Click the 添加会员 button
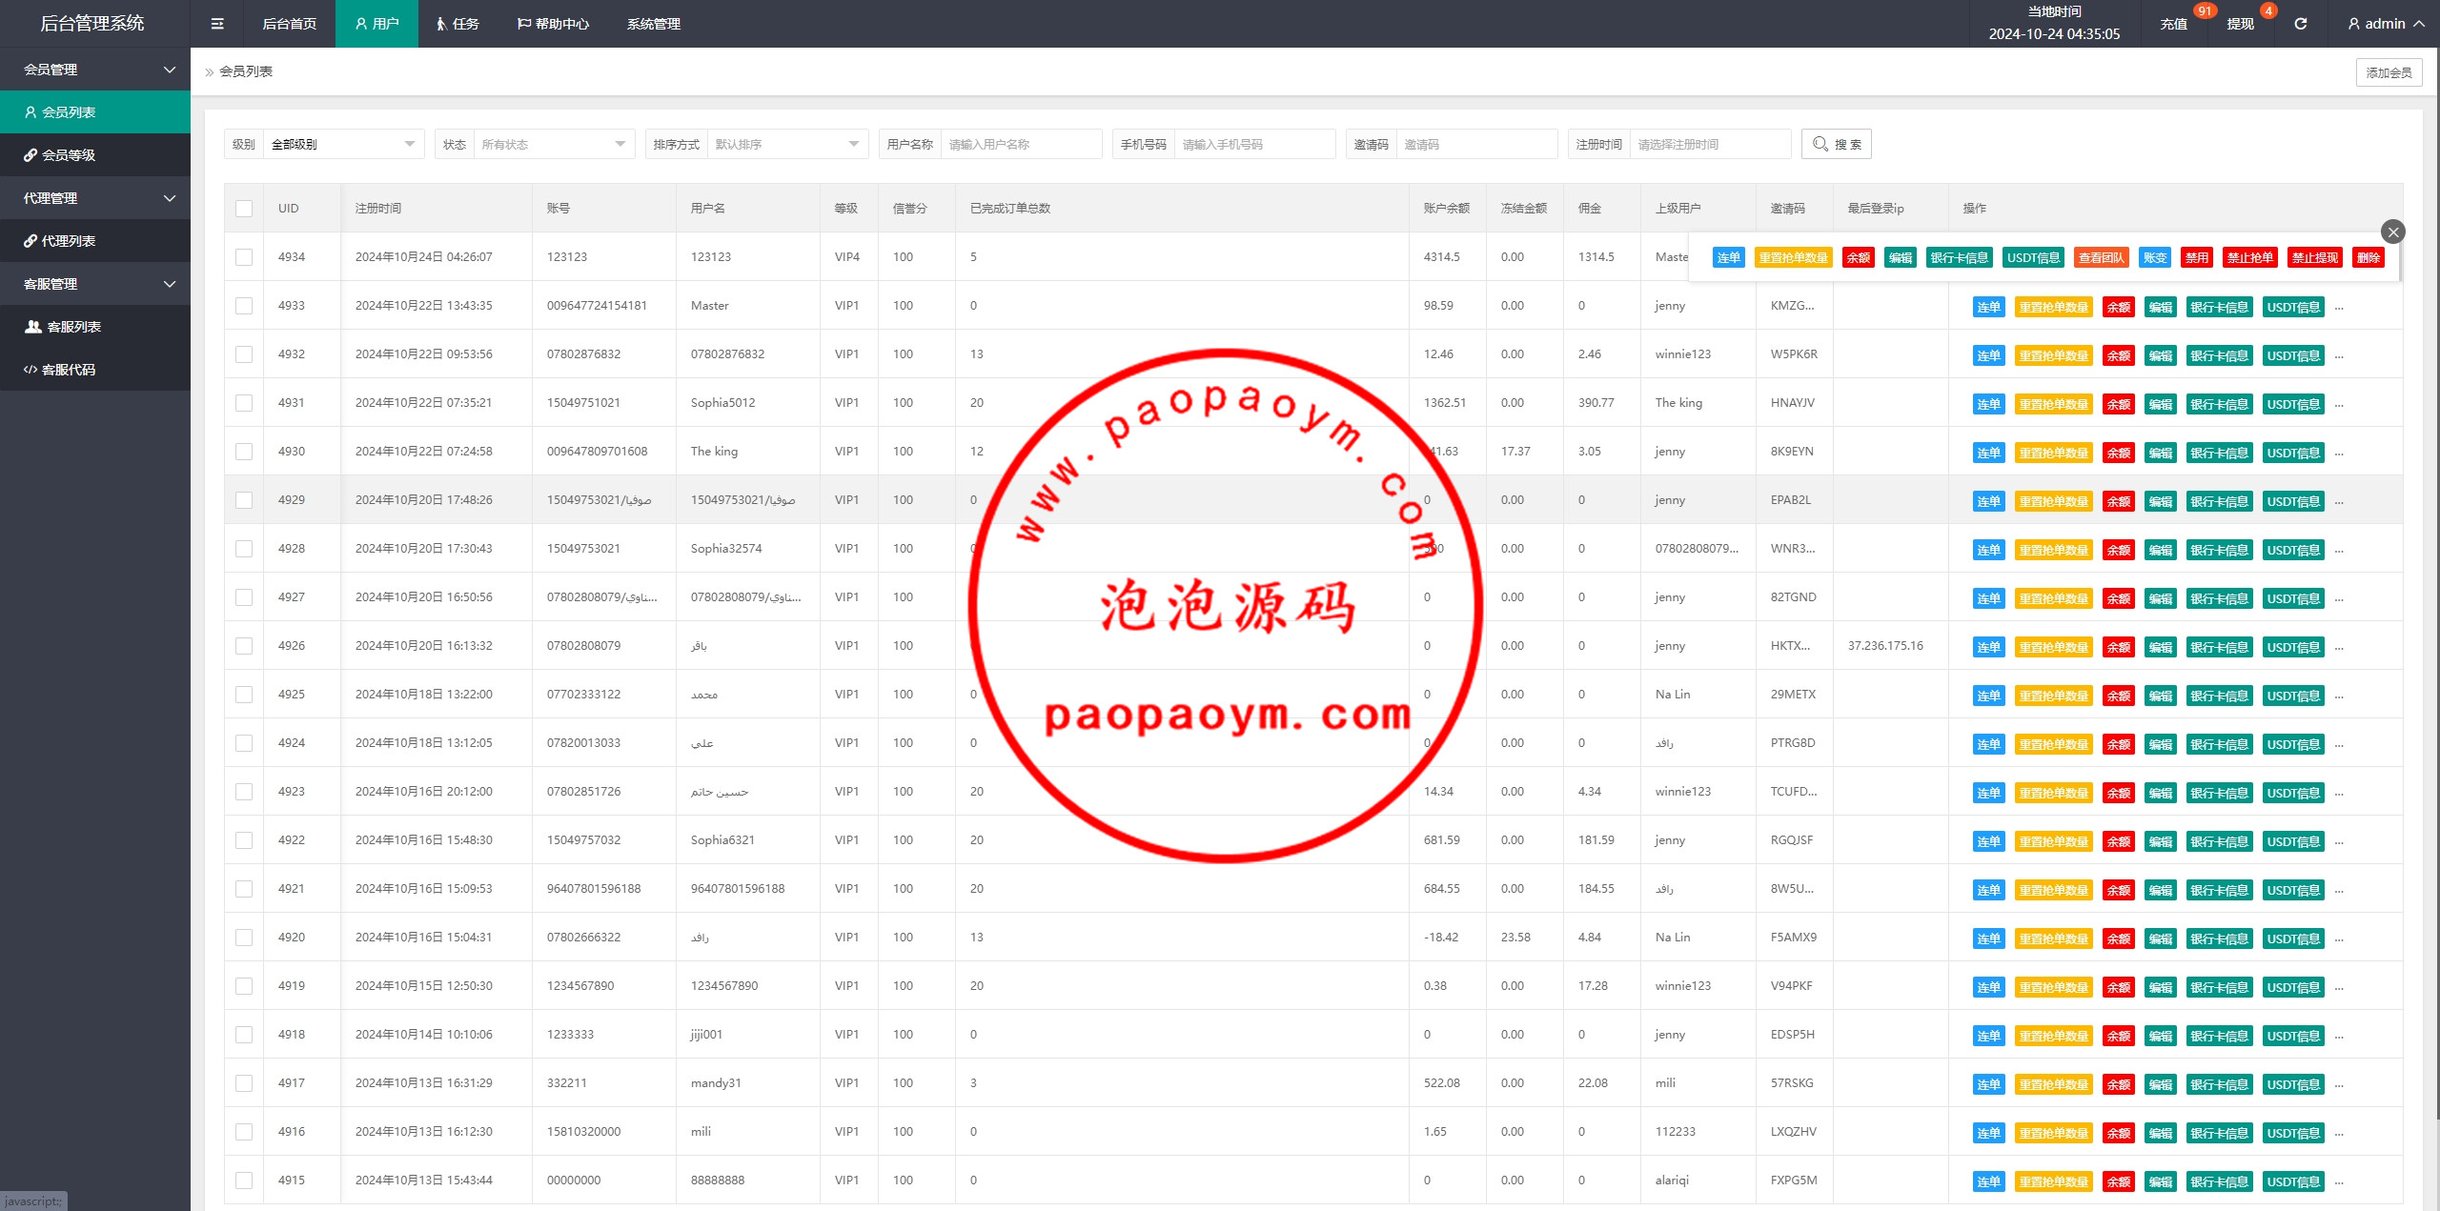Screen dimensions: 2440x1211 pos(2388,72)
